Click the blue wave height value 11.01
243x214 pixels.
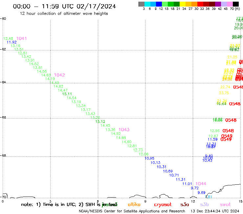pyautogui.click(x=187, y=184)
